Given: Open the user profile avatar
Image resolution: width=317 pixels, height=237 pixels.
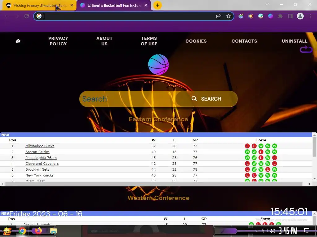Looking at the screenshot, I should 300,16.
